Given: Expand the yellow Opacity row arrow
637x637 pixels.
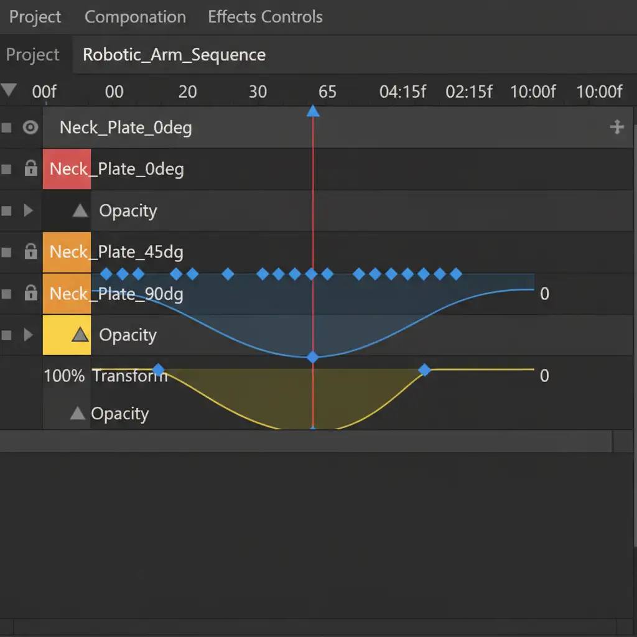Looking at the screenshot, I should pos(28,335).
